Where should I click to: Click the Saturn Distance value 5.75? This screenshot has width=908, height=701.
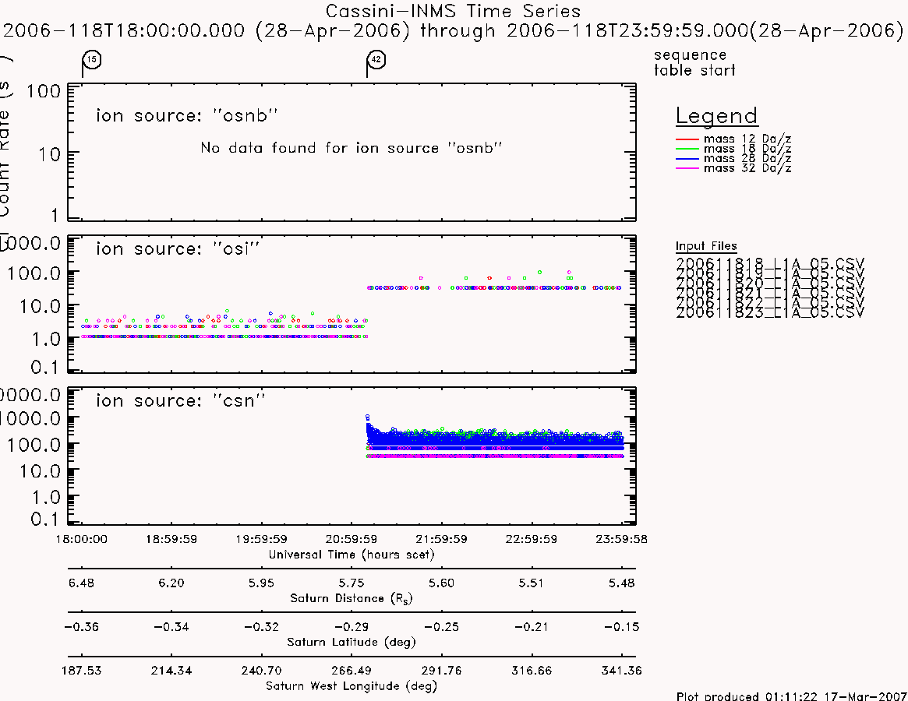point(352,583)
